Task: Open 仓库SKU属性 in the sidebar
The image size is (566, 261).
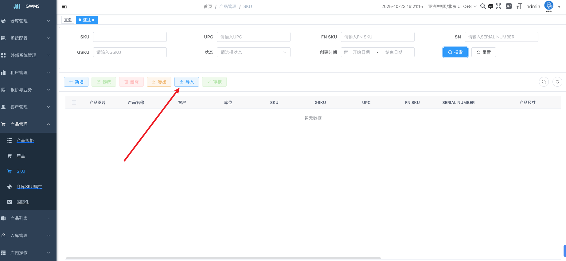Action: 29,187
